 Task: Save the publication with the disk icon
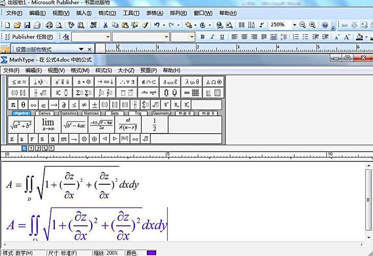tap(27, 25)
